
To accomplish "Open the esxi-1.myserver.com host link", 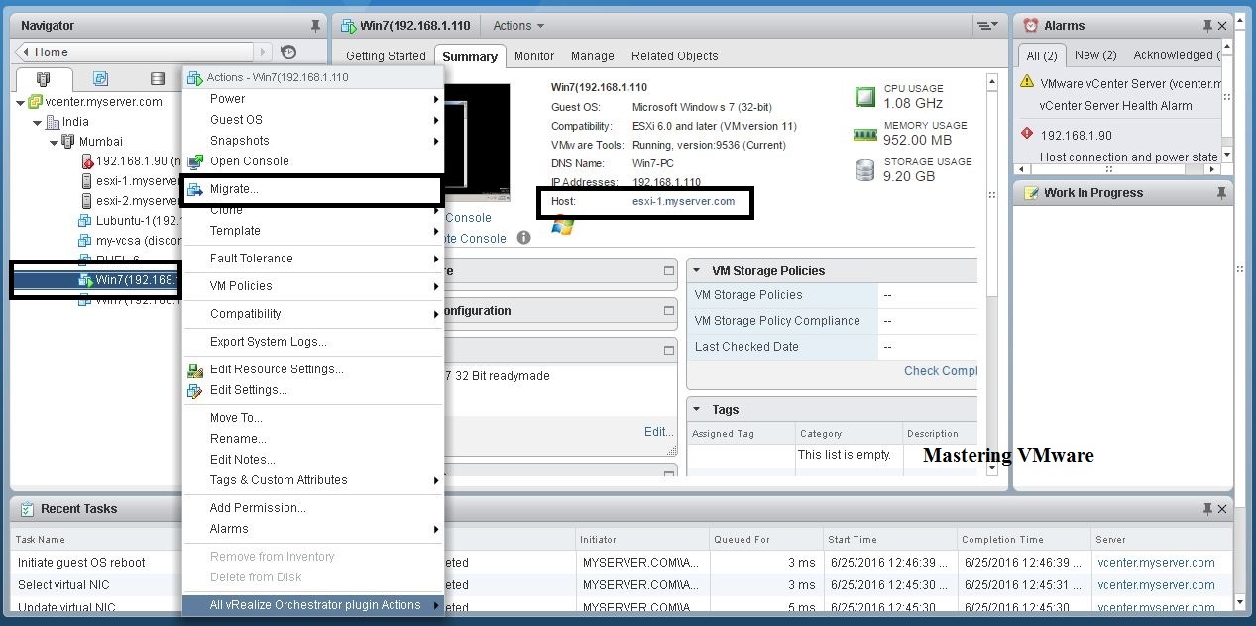I will point(684,201).
